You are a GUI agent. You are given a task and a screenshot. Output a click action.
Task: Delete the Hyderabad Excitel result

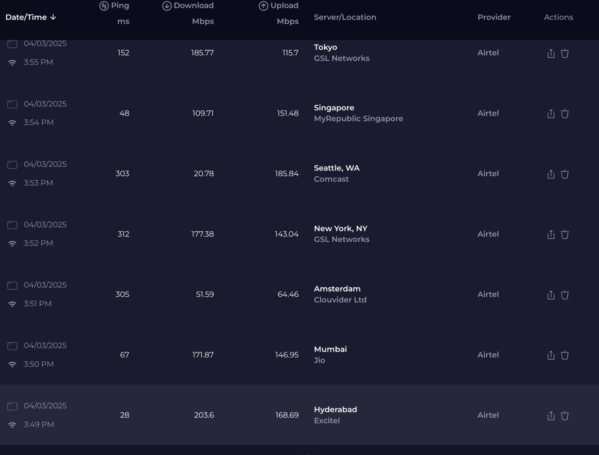click(x=565, y=416)
